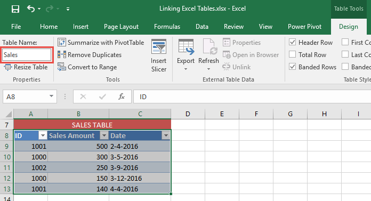Screen dimensions: 371x201
Task: Click the Remove Duplicates icon
Action: coord(62,55)
